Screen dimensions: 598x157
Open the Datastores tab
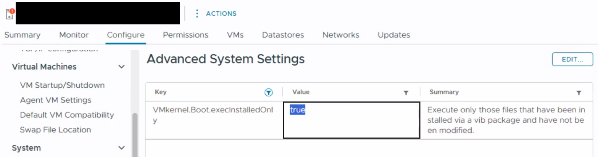click(x=283, y=35)
